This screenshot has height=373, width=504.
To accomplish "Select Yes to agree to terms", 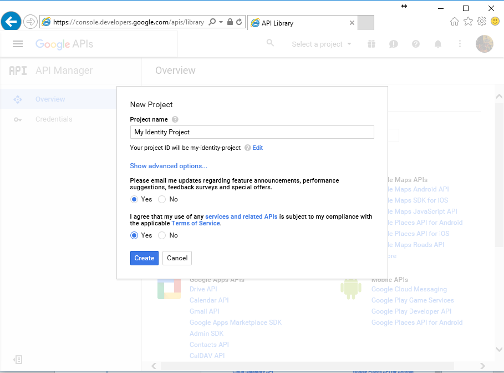I will pyautogui.click(x=134, y=235).
